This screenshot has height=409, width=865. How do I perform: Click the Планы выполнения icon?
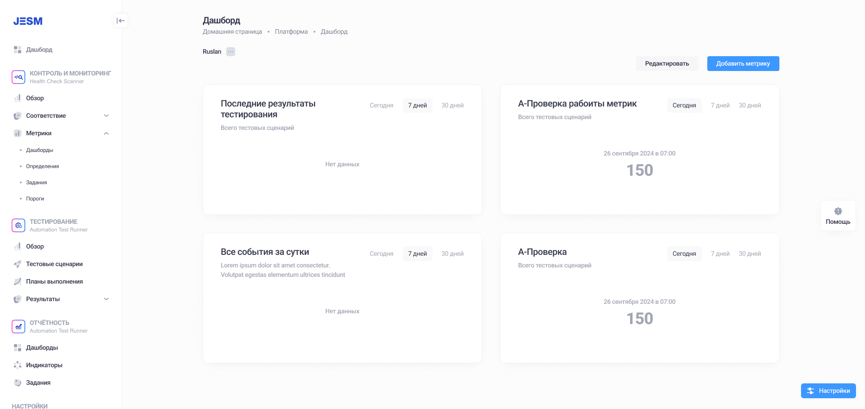point(18,281)
